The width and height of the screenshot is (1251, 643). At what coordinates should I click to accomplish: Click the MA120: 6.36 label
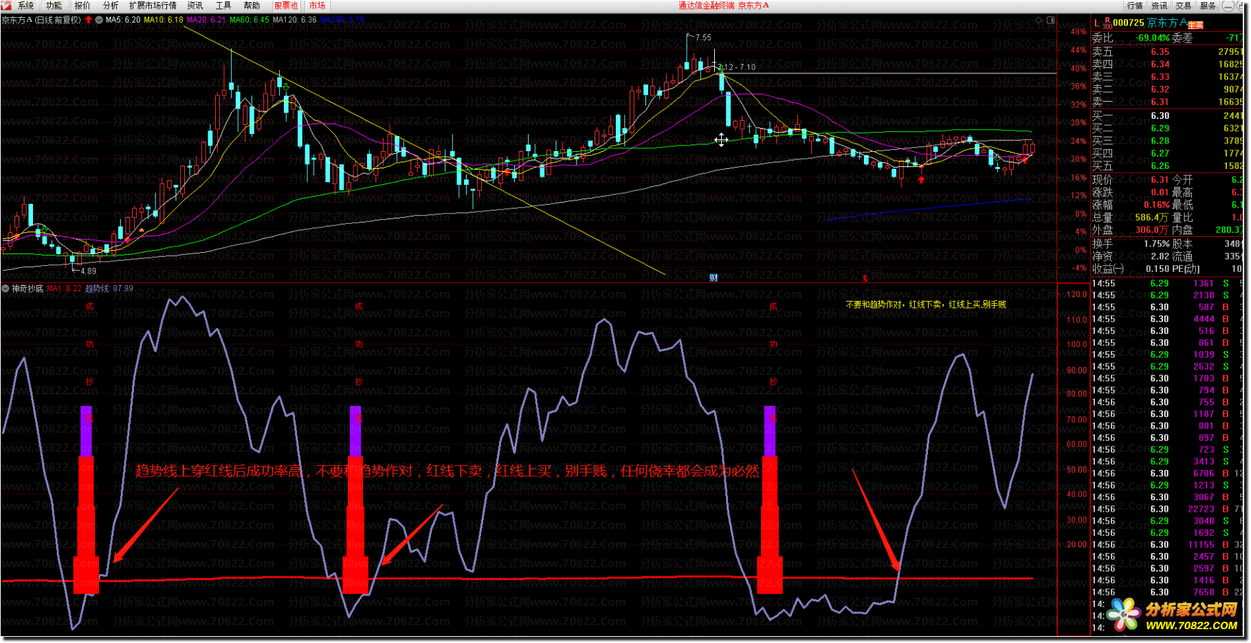pos(294,20)
